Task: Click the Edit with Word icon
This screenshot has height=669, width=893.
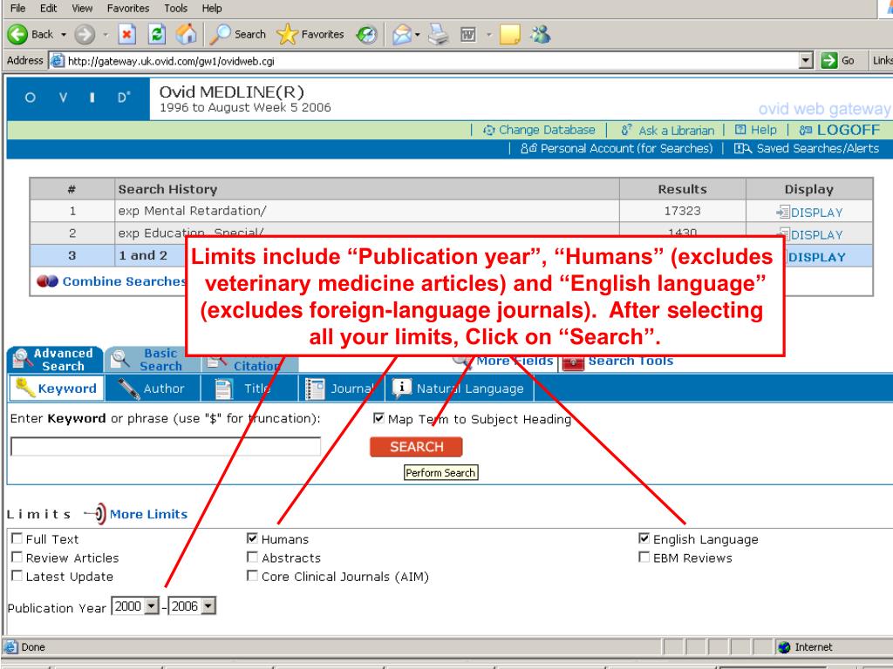Action: pos(468,35)
